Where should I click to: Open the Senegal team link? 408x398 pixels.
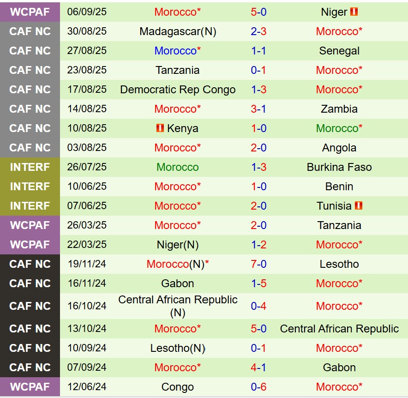coord(339,51)
